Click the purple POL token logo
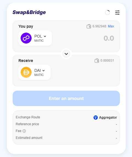 26,38
